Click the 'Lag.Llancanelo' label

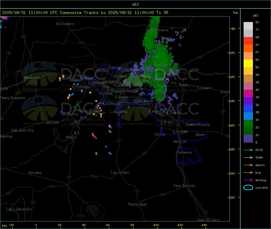click(x=19, y=209)
